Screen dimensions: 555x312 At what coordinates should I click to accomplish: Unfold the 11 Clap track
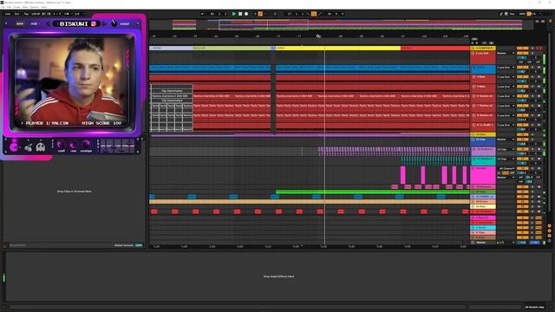pos(473,140)
